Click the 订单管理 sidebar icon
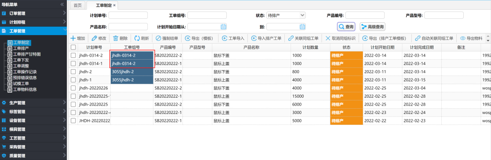Screen dimensions: 491x160 [4, 13]
